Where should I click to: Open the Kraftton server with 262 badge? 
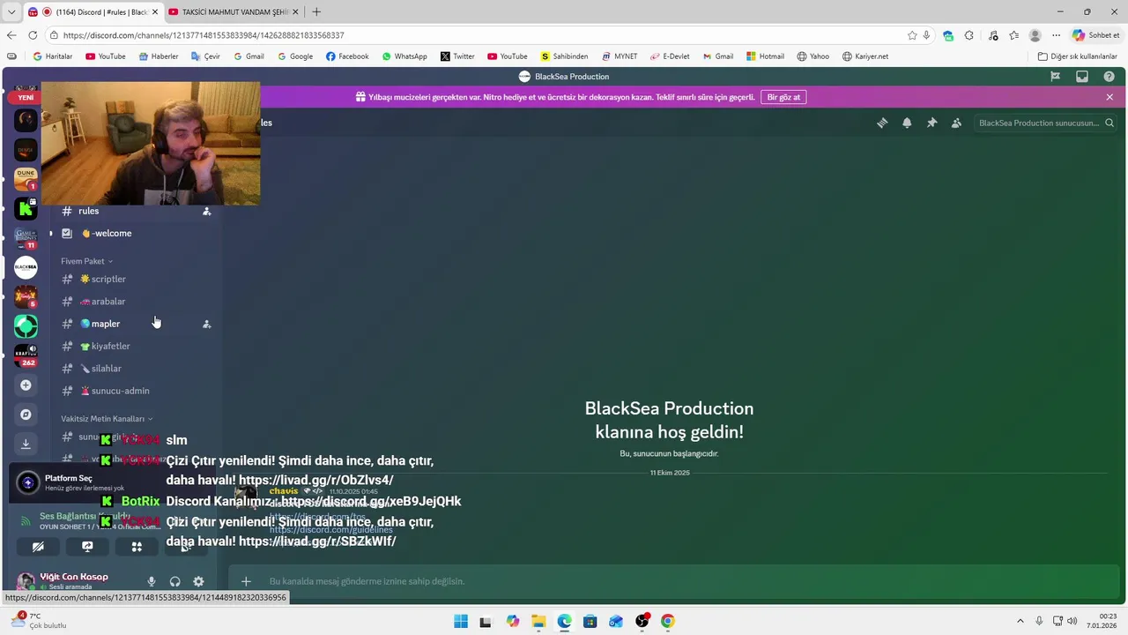(26, 355)
